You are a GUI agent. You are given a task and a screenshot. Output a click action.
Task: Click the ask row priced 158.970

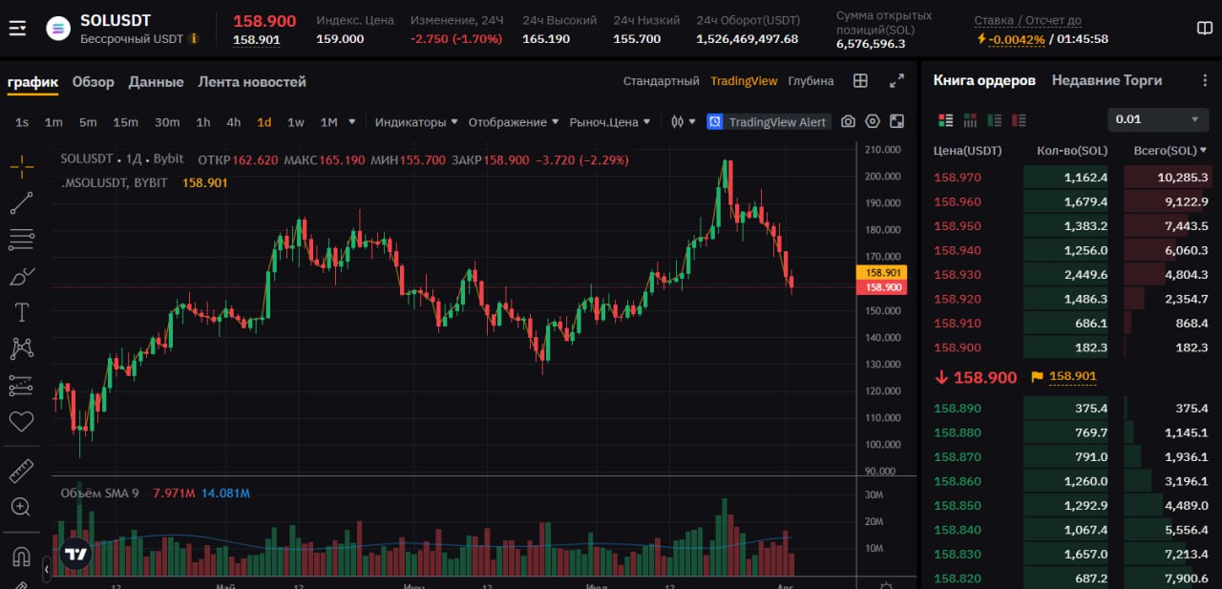[x=1071, y=178]
